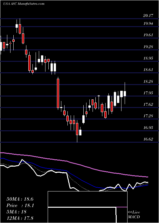Select the 17.62 price axis label
Image resolution: width=159 pixels, height=223 pixels.
148,104
